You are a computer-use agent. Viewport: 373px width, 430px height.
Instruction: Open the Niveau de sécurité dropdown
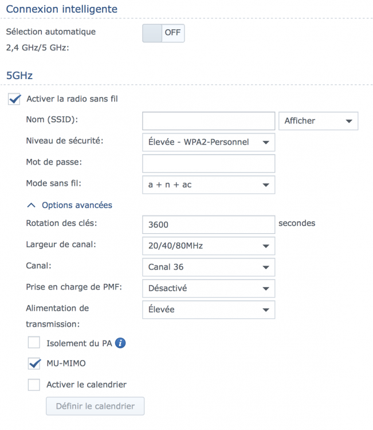pos(209,142)
